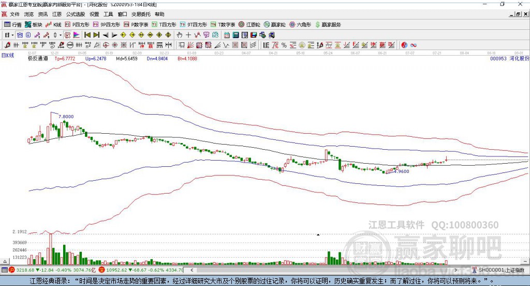Click scroll-right arrow on horizontal scrollbar

coord(455,270)
